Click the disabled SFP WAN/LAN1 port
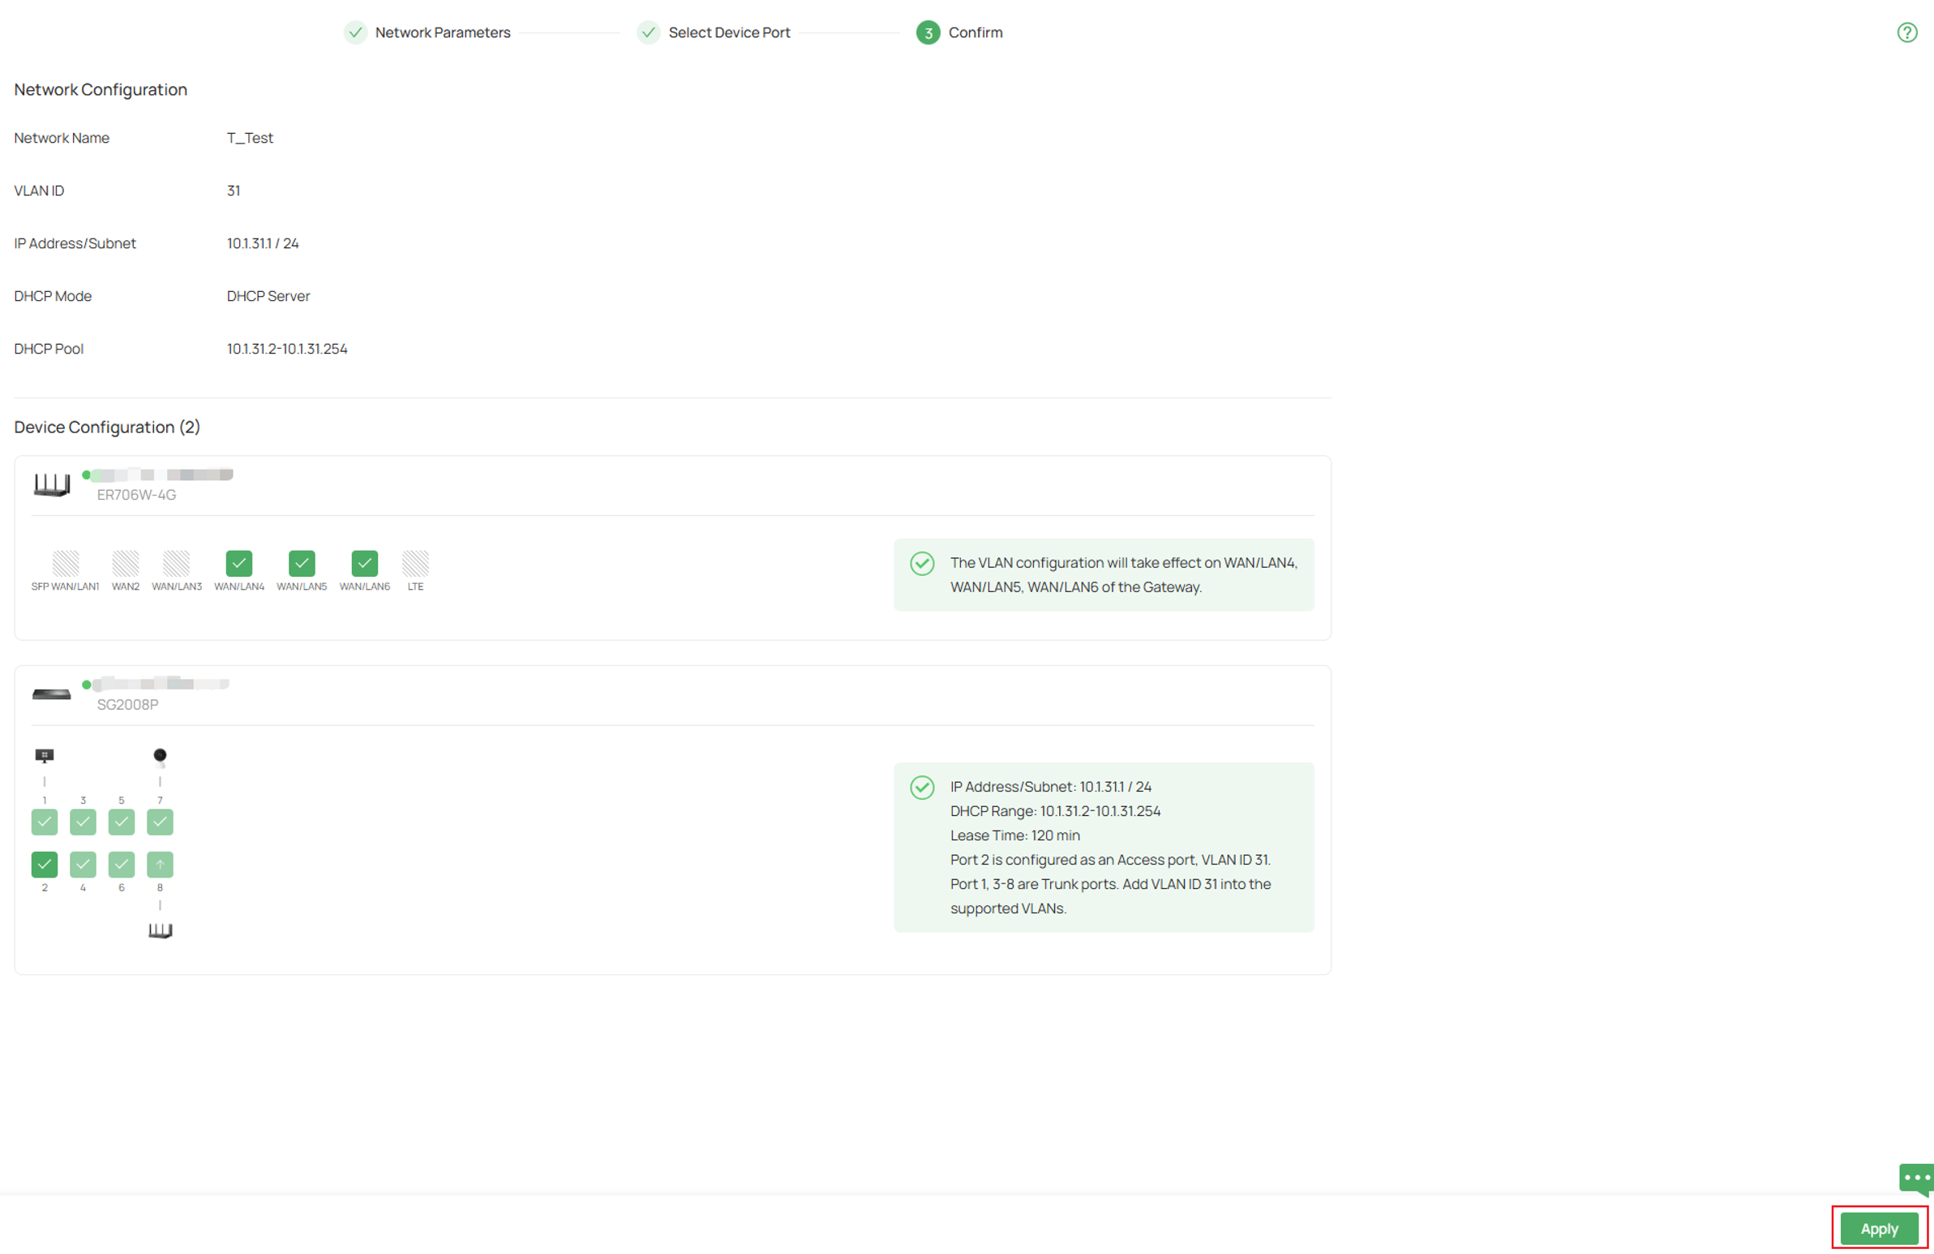Viewport: 1934px width, 1254px height. click(66, 563)
